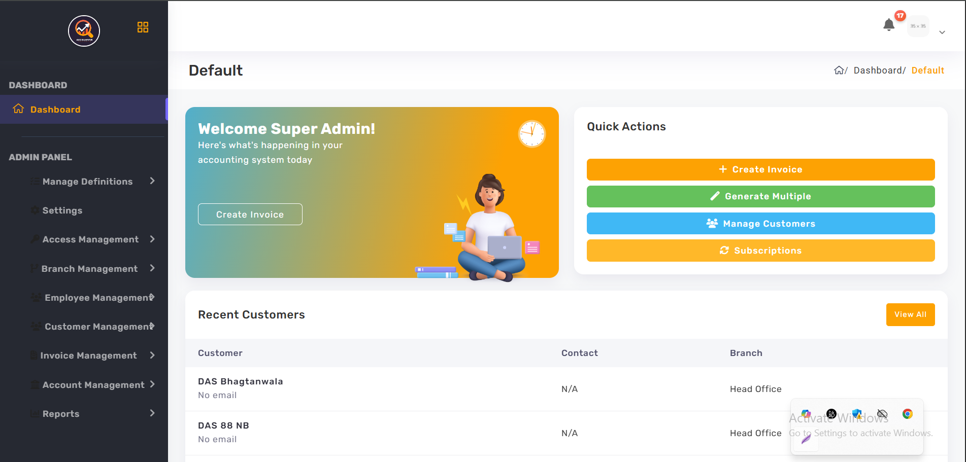This screenshot has width=966, height=462.
Task: Open the notifications bell
Action: tap(888, 25)
